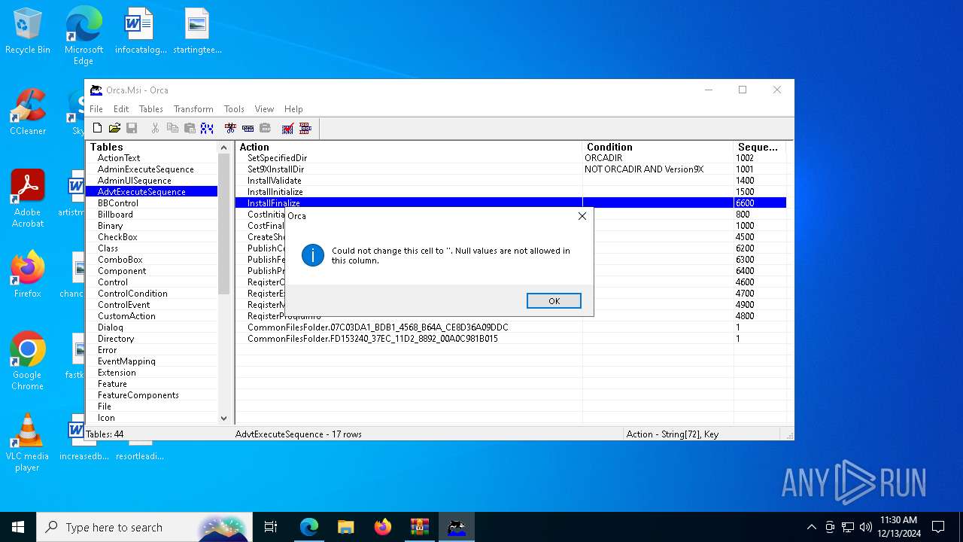Click the Open file toolbar icon

click(114, 129)
